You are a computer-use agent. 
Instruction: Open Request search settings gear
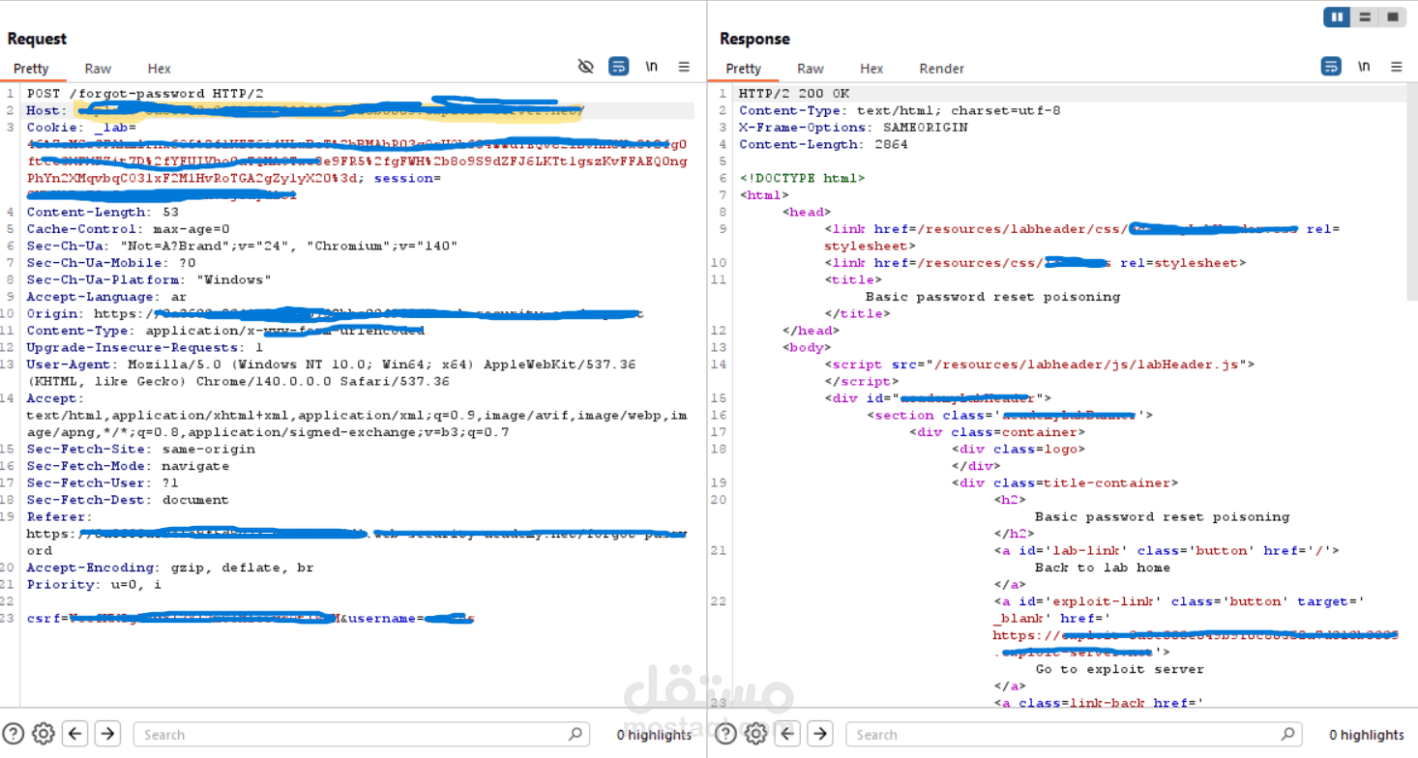[x=44, y=734]
